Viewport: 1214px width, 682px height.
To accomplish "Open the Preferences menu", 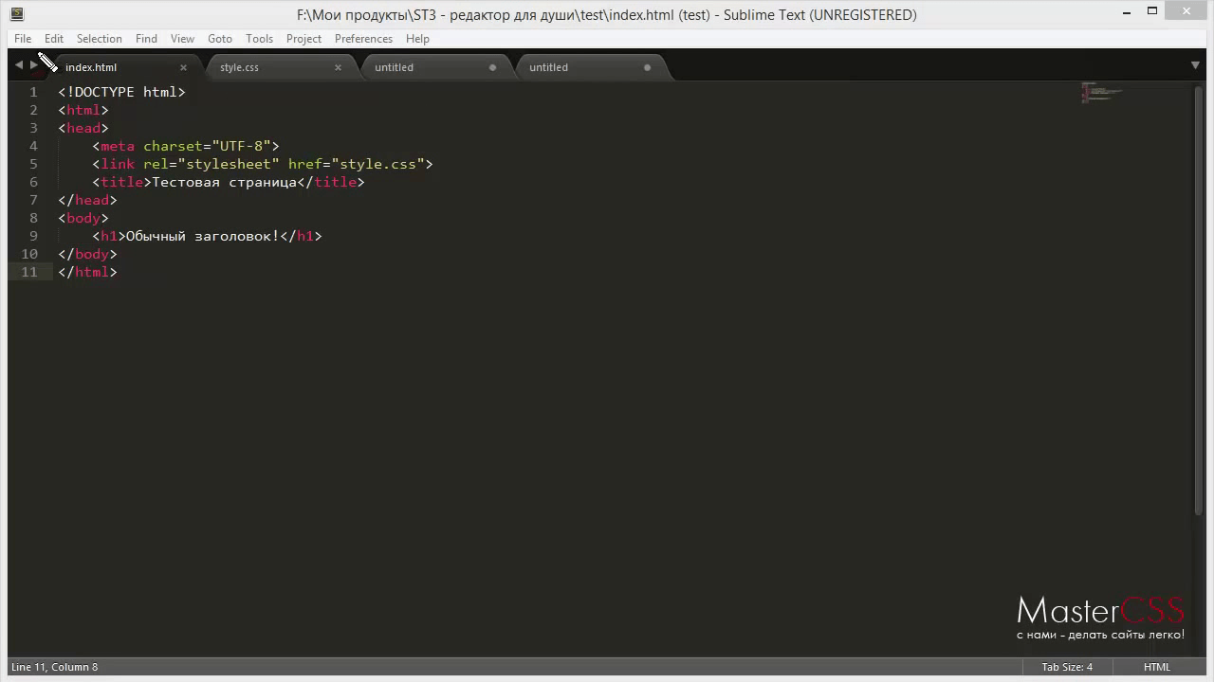I will pos(363,39).
